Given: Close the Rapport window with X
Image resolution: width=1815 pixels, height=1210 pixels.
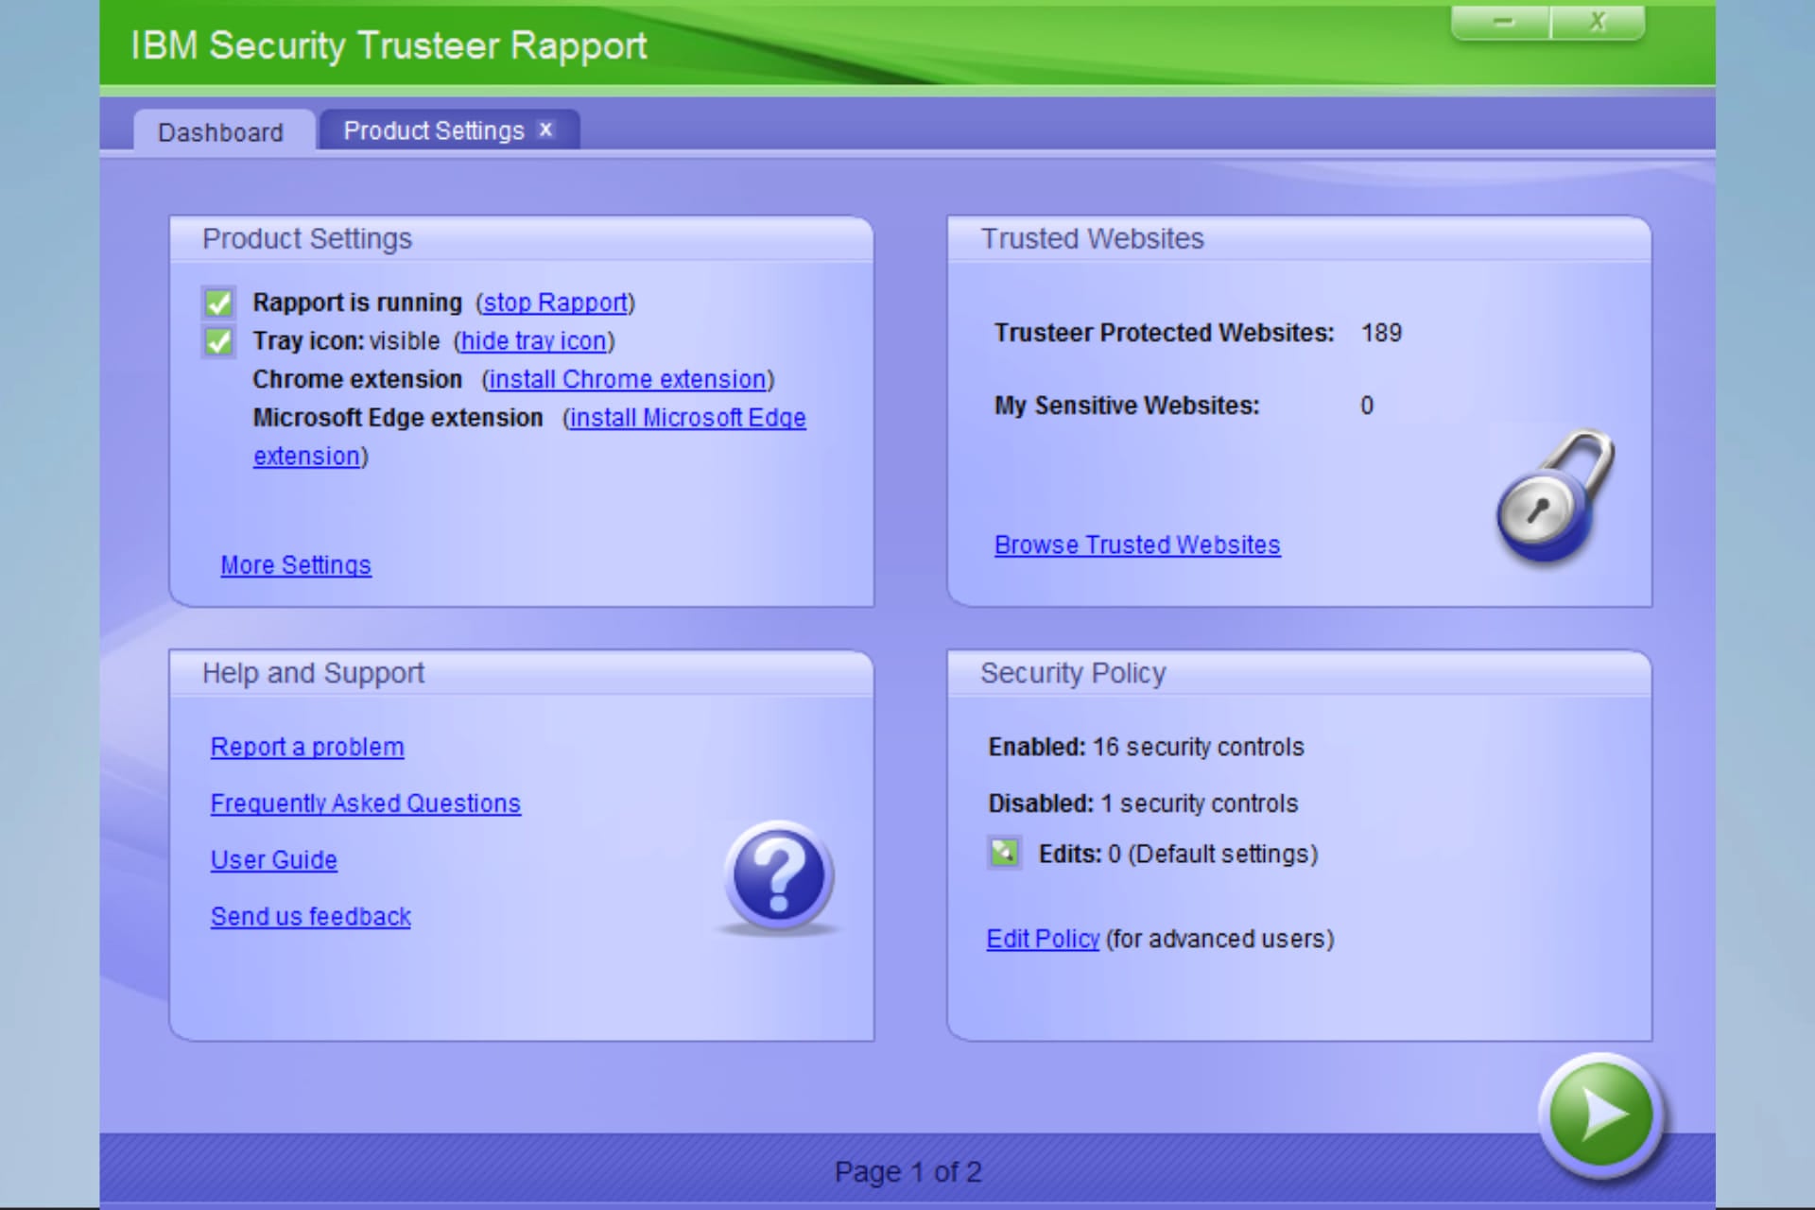Looking at the screenshot, I should point(1598,22).
